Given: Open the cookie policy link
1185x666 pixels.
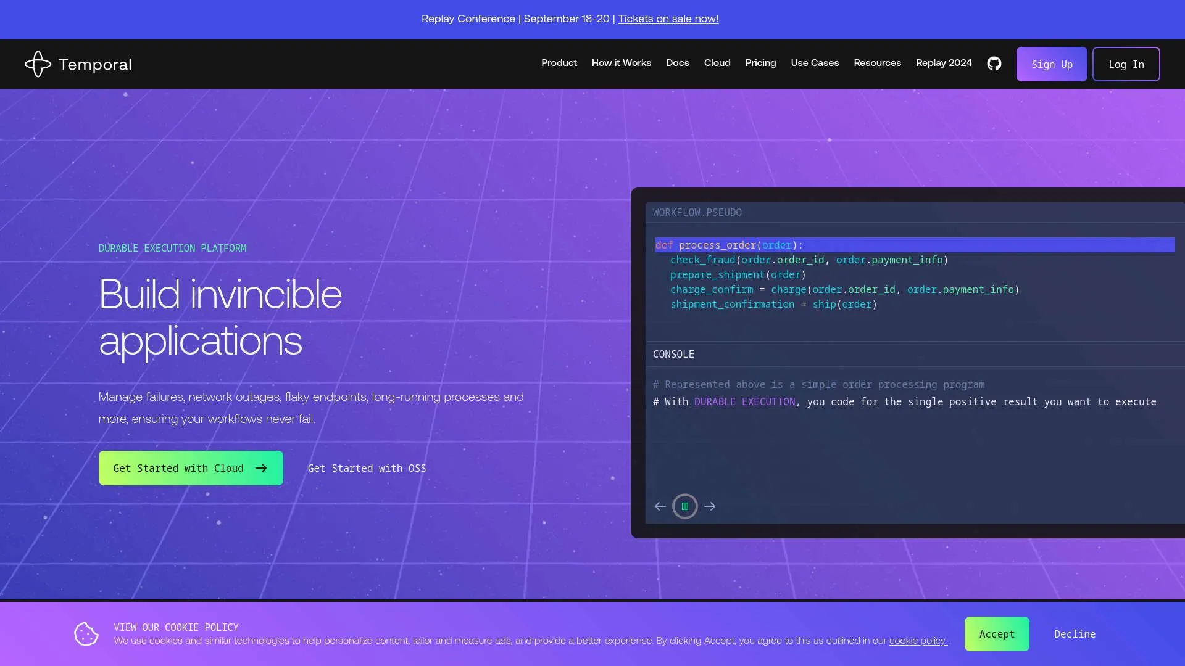Looking at the screenshot, I should coord(917,641).
